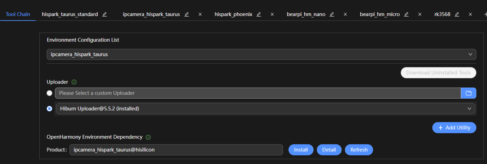Viewport: 487px width, 164px height.
Task: Expand the Environment Configuration List dropdown
Action: pos(261,54)
